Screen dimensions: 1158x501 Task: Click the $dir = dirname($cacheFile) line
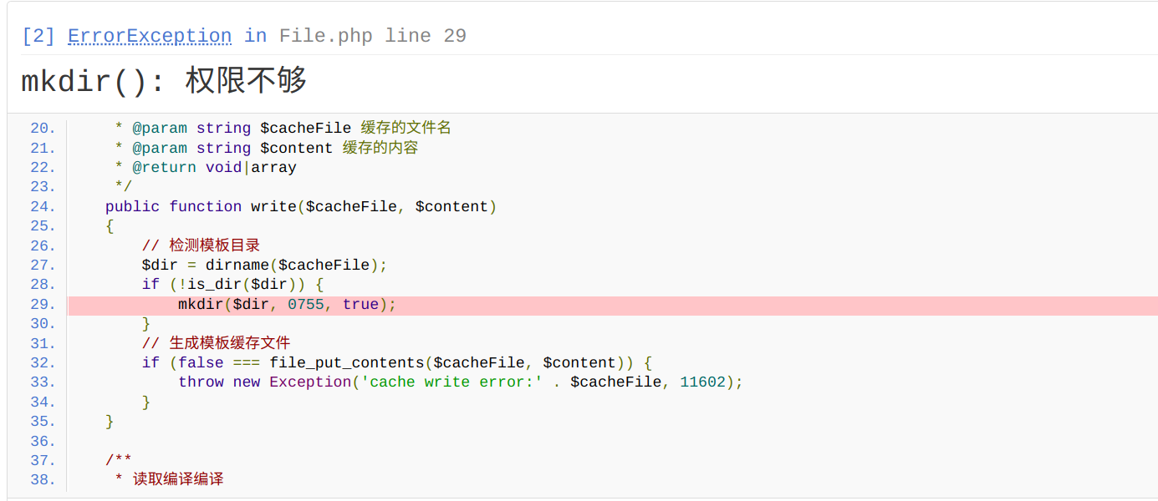[264, 266]
